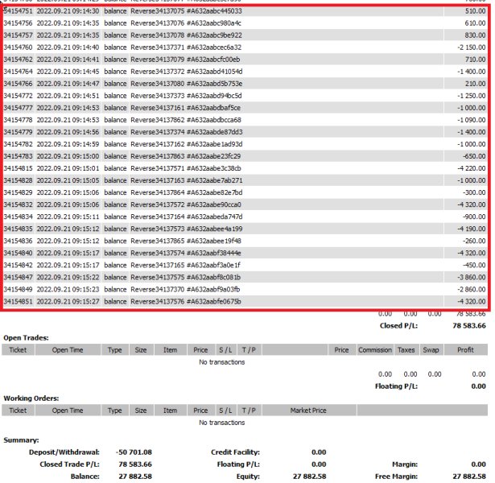Viewport: 495px width, 483px height.
Task: Click the Open Time header under Working Orders
Action: point(68,411)
